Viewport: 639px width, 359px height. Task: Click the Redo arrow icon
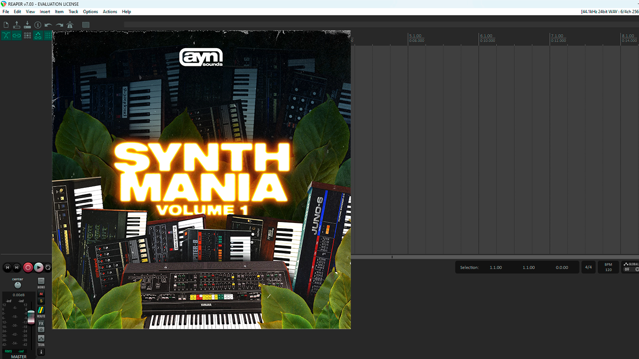coord(59,25)
